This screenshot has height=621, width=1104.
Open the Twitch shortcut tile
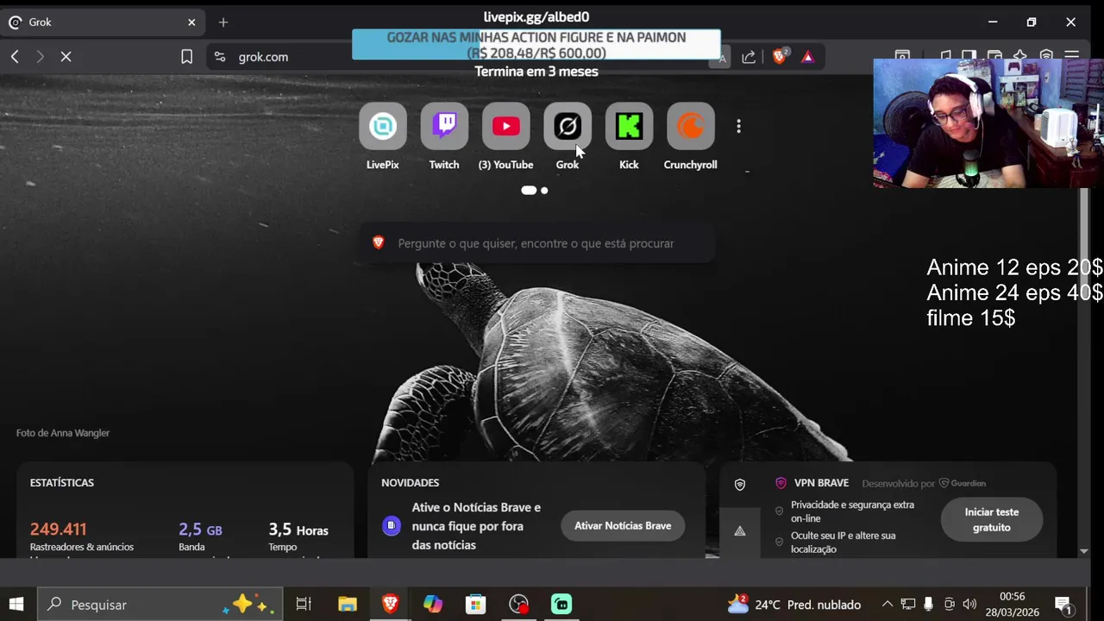click(x=444, y=127)
